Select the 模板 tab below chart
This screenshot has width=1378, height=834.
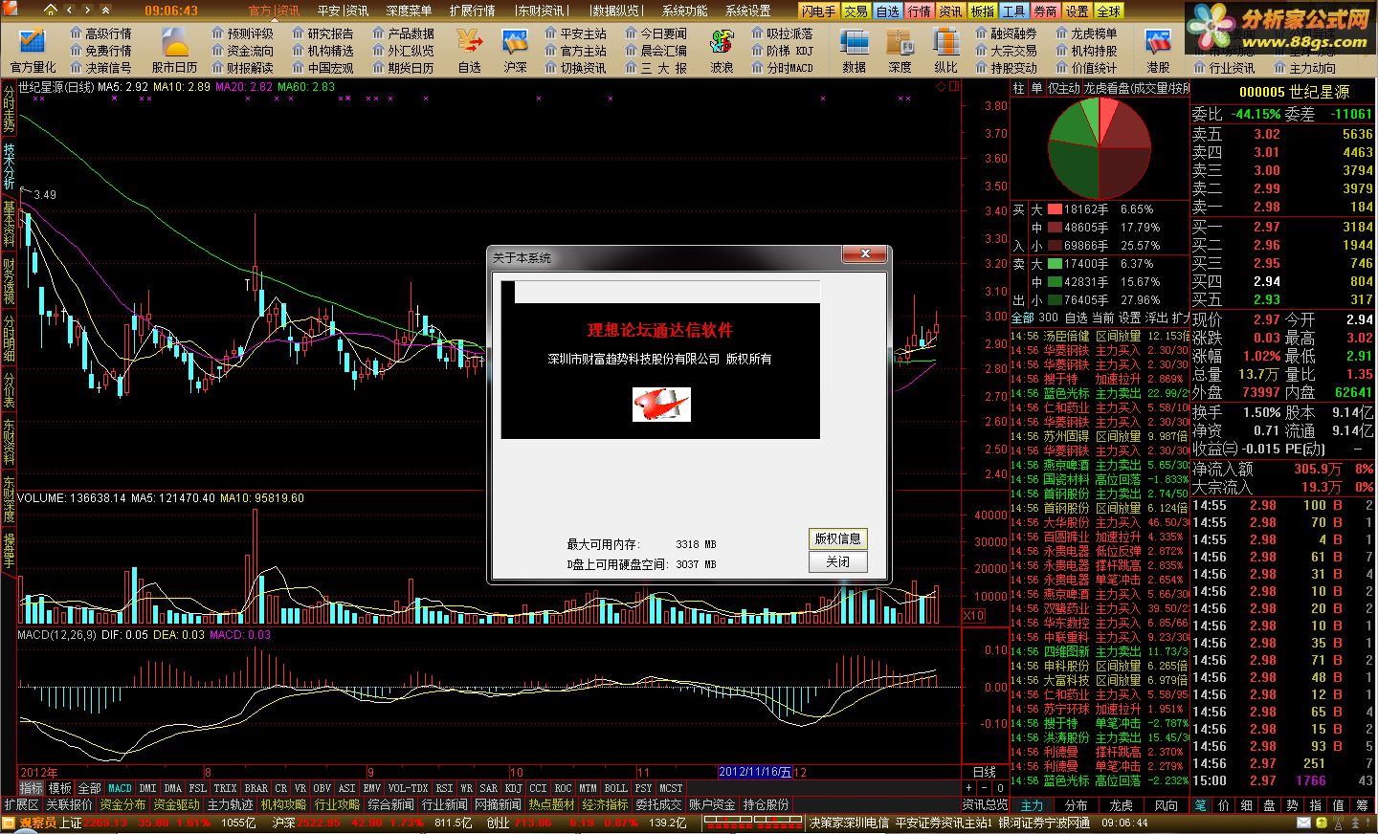(x=59, y=788)
